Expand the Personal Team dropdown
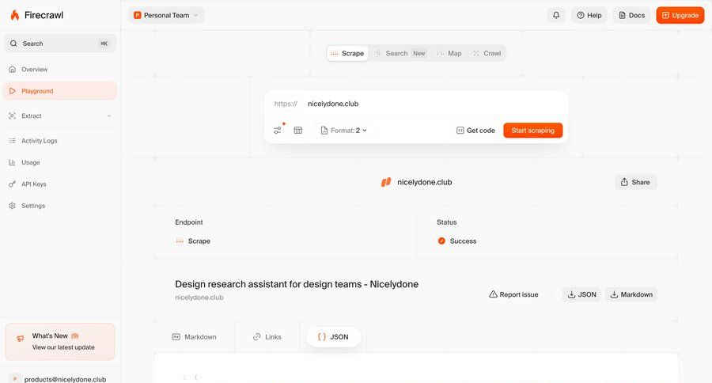 166,15
